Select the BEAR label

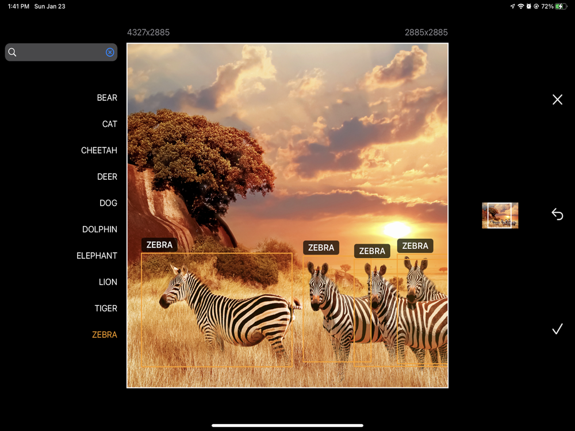pyautogui.click(x=107, y=98)
